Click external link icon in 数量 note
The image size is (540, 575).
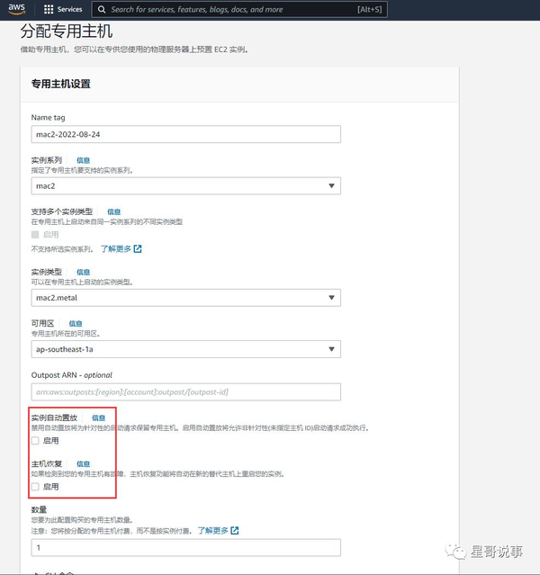[x=235, y=531]
